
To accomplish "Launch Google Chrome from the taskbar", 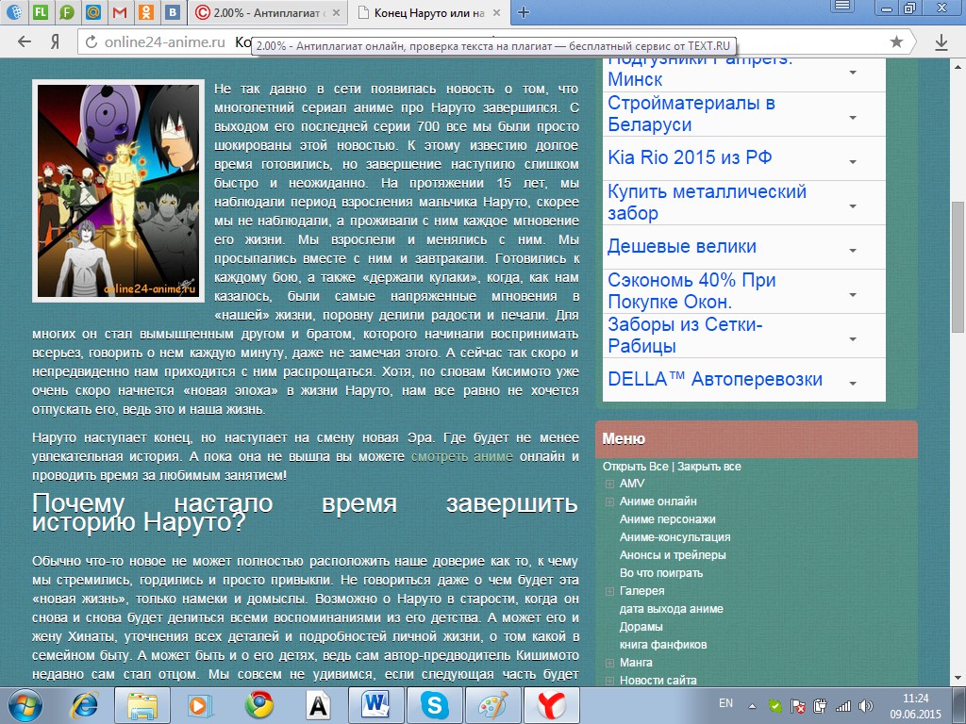I will [259, 705].
